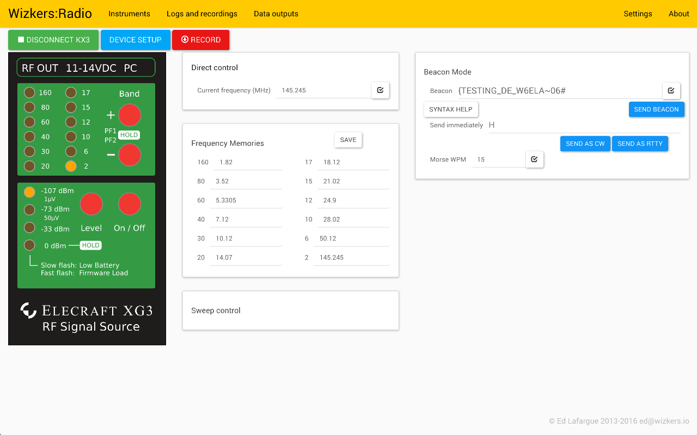This screenshot has height=435, width=697.
Task: Select the 30 band LED
Action: 29,151
